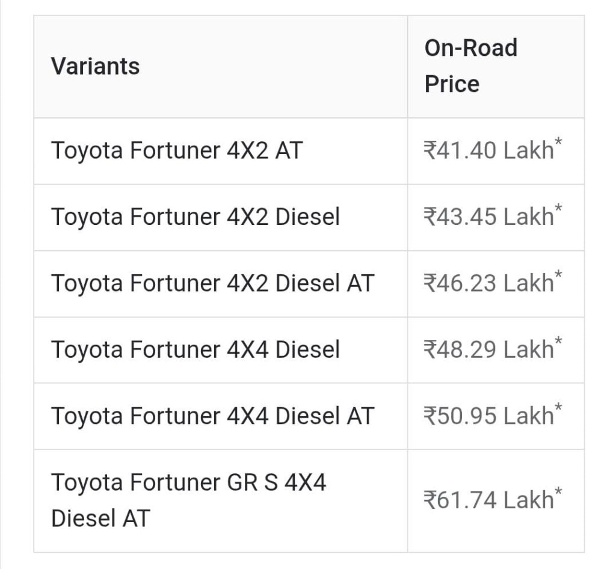Click the ₹50.95 Lakh price
This screenshot has height=569, width=616.
(488, 416)
